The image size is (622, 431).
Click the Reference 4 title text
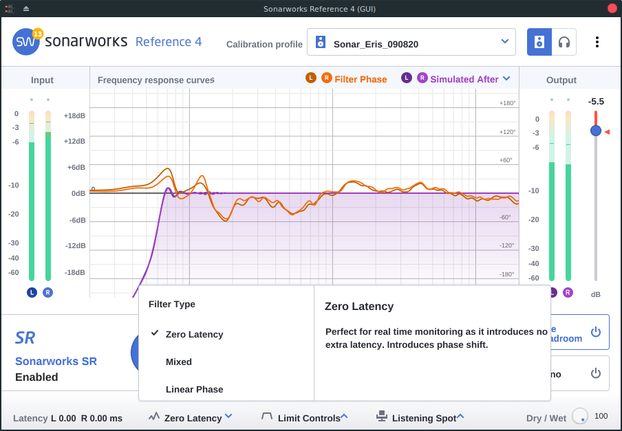[x=169, y=42]
